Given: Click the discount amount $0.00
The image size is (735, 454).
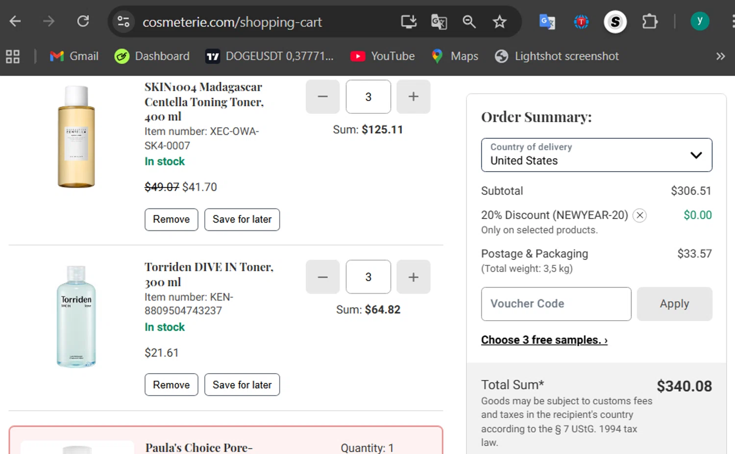Looking at the screenshot, I should 698,215.
